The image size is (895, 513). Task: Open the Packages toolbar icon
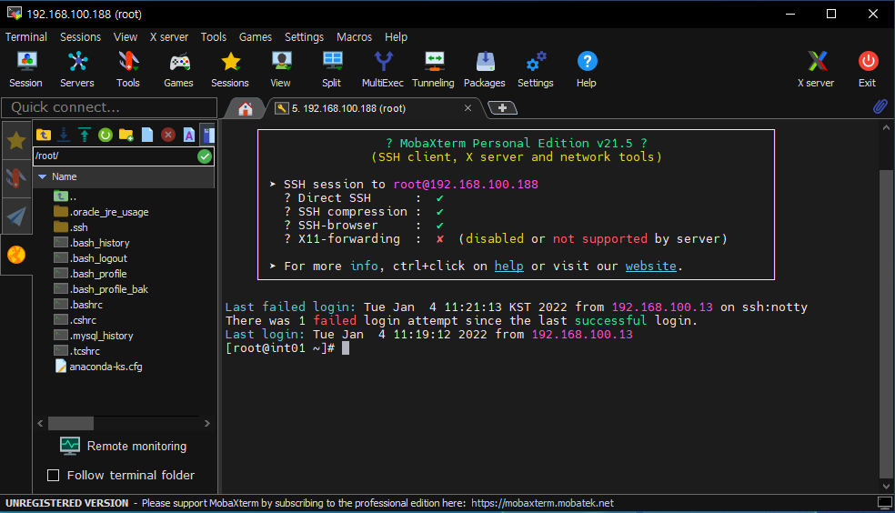pos(485,70)
